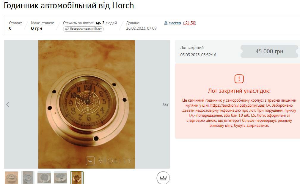Image resolution: width=300 pixels, height=184 pixels.
Task: Open seller profile link мессер
Action: [175, 23]
